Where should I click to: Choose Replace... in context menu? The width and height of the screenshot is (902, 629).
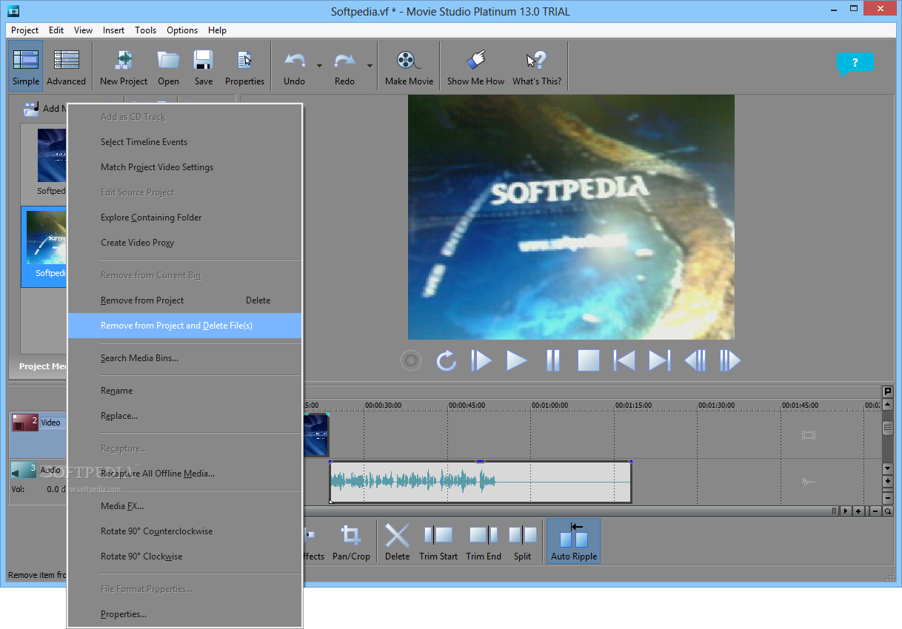184,416
